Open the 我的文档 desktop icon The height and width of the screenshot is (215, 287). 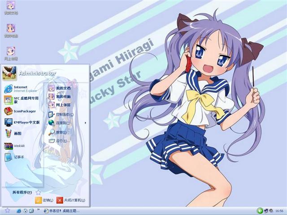click(11, 8)
